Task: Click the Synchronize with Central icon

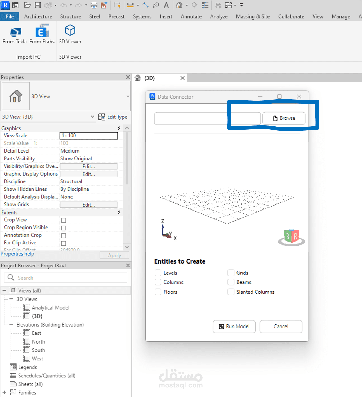Action: click(x=48, y=5)
